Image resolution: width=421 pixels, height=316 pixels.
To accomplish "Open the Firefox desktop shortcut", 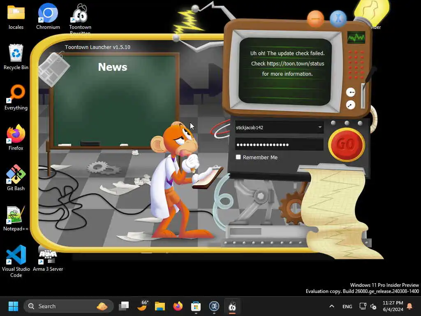I will click(16, 137).
